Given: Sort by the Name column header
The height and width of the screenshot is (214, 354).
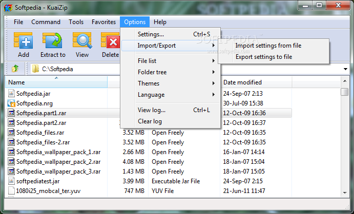Looking at the screenshot, I should (56, 82).
